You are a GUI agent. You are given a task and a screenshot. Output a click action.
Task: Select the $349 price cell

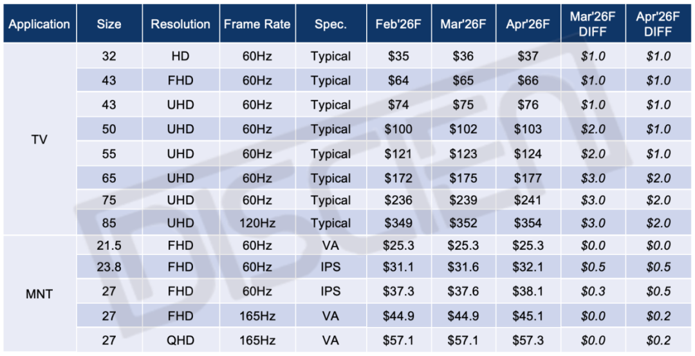(x=399, y=223)
